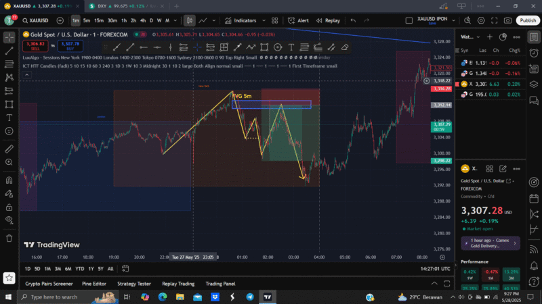Toggle hide all drawings eye icon

tap(9, 222)
